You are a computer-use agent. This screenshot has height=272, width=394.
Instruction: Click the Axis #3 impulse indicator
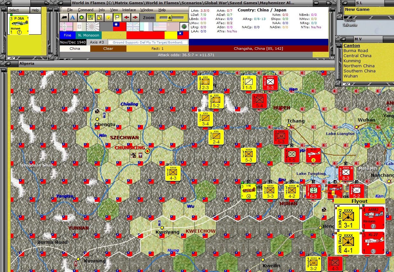[97, 42]
